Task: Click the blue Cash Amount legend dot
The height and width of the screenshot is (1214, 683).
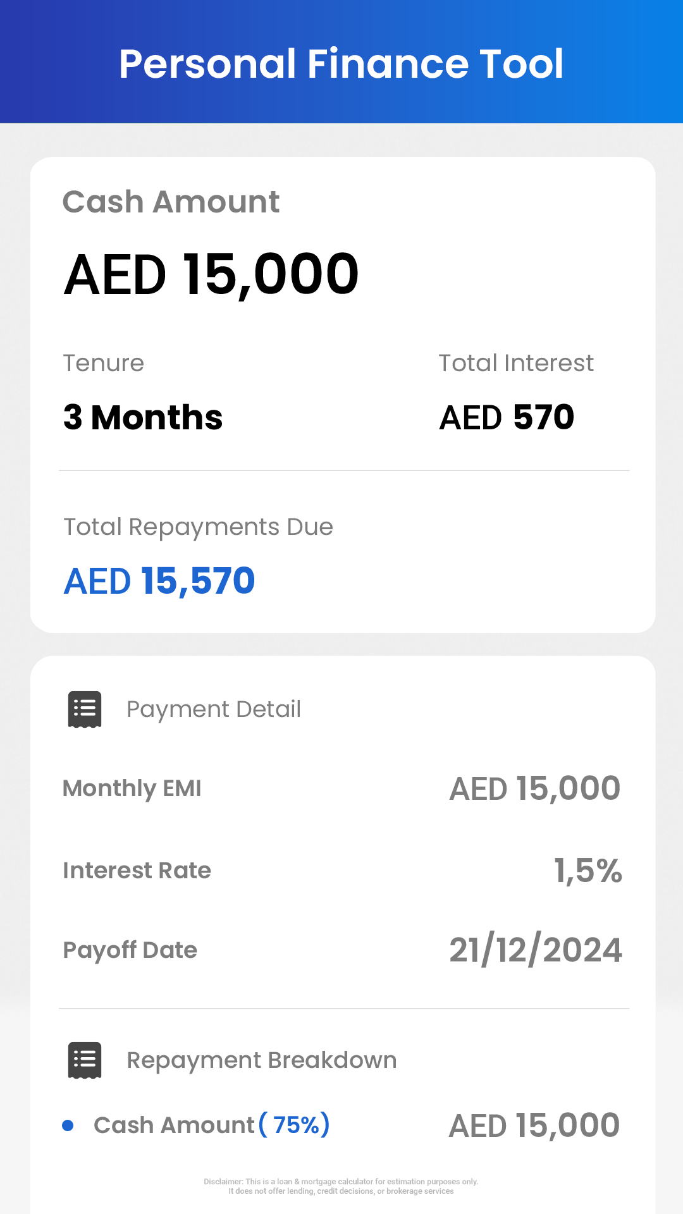Action: point(68,1125)
